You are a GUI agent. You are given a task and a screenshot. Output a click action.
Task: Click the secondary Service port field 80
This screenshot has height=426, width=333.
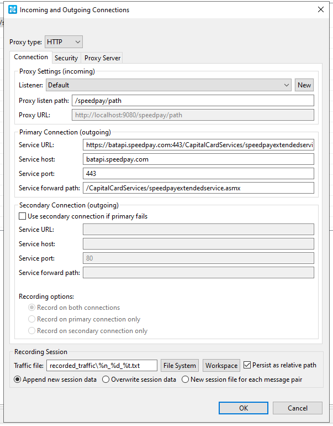[198, 258]
